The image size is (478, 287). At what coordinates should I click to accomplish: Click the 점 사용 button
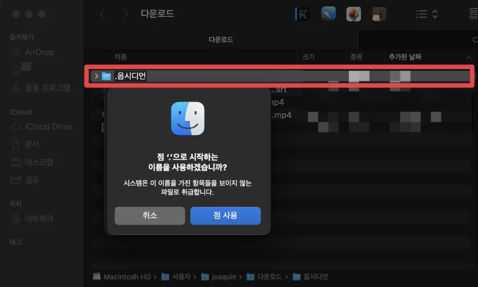(225, 216)
